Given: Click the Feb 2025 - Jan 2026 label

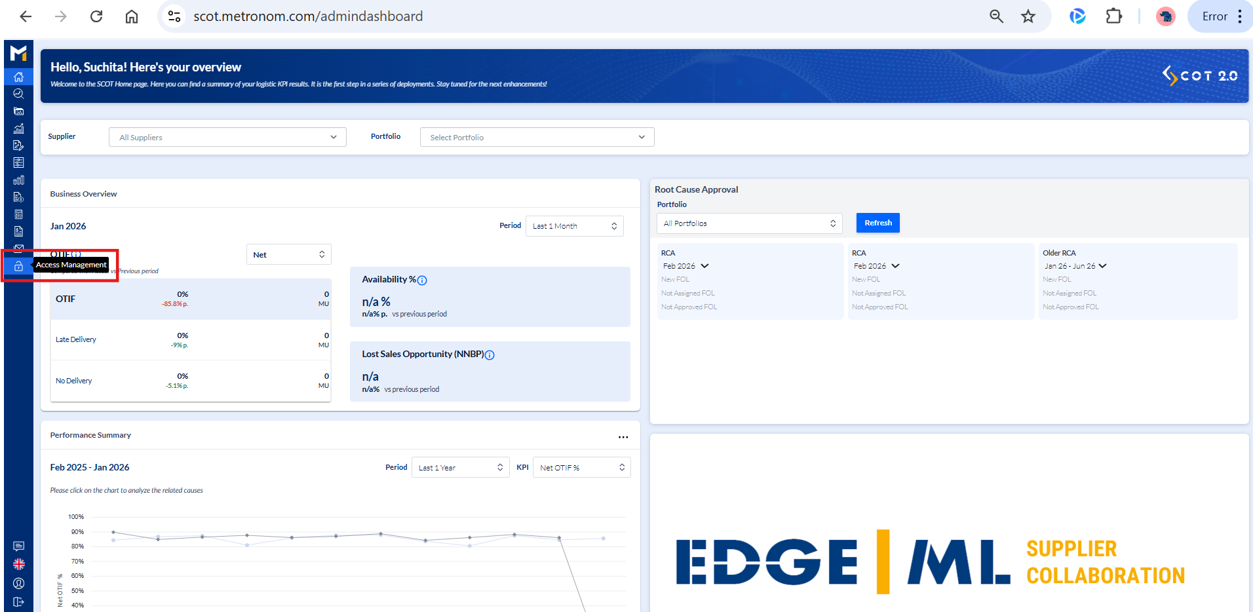Looking at the screenshot, I should [90, 467].
